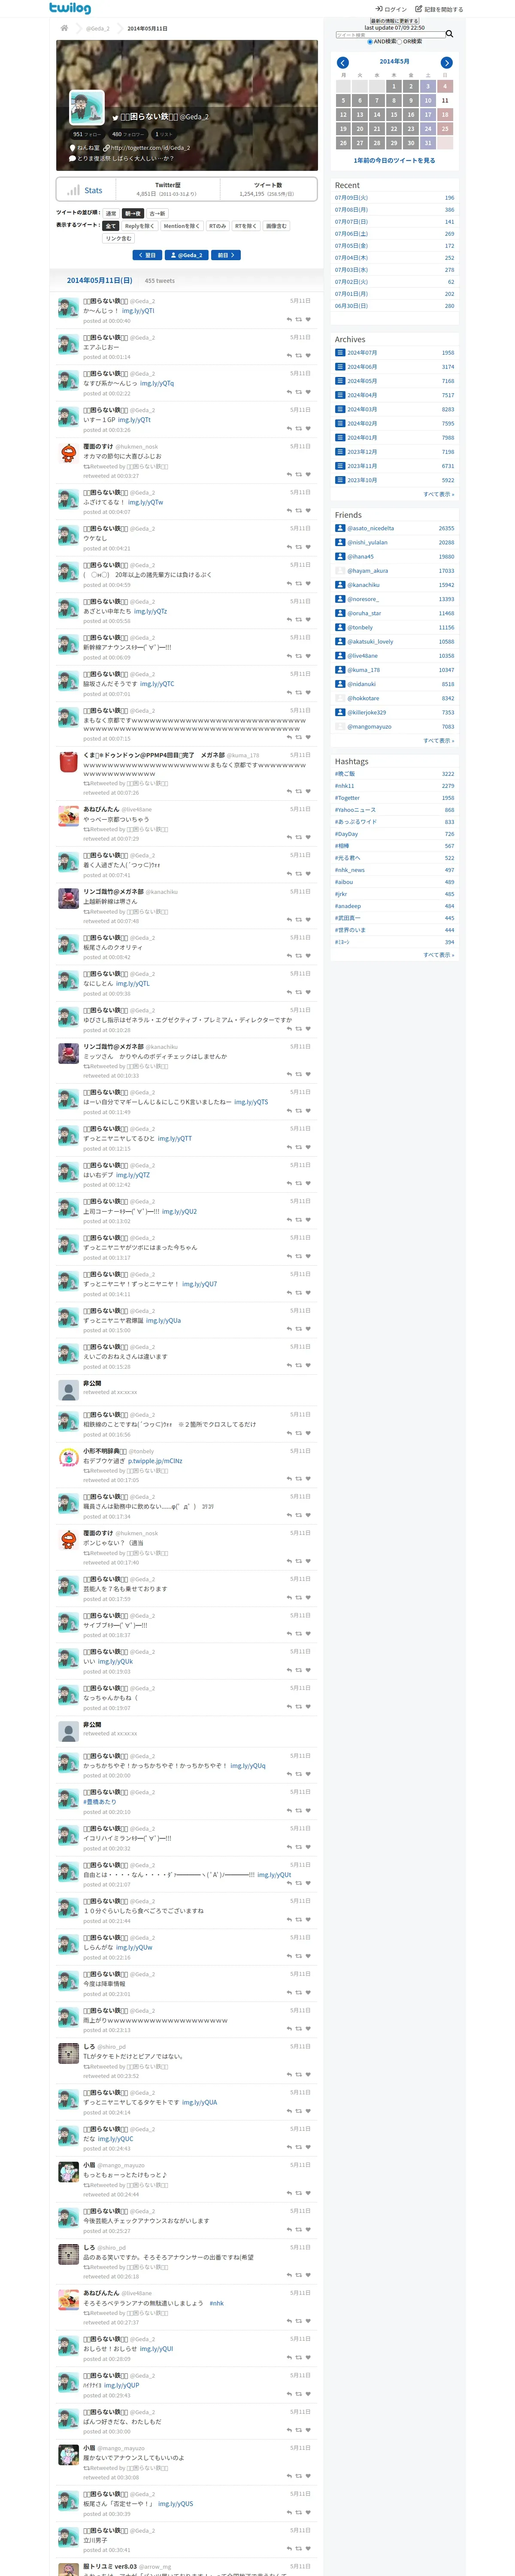This screenshot has width=515, height=2576.
Task: Click archive icon for 2024年07月
Action: pos(340,353)
